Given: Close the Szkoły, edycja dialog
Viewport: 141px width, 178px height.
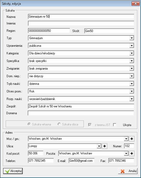Looking at the screenshot, I should click(x=136, y=3).
